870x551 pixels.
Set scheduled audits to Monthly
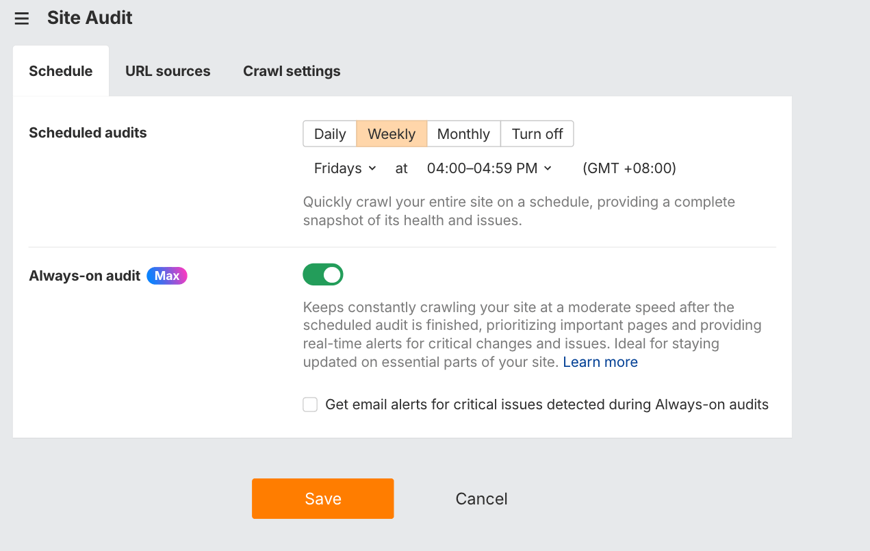click(463, 134)
